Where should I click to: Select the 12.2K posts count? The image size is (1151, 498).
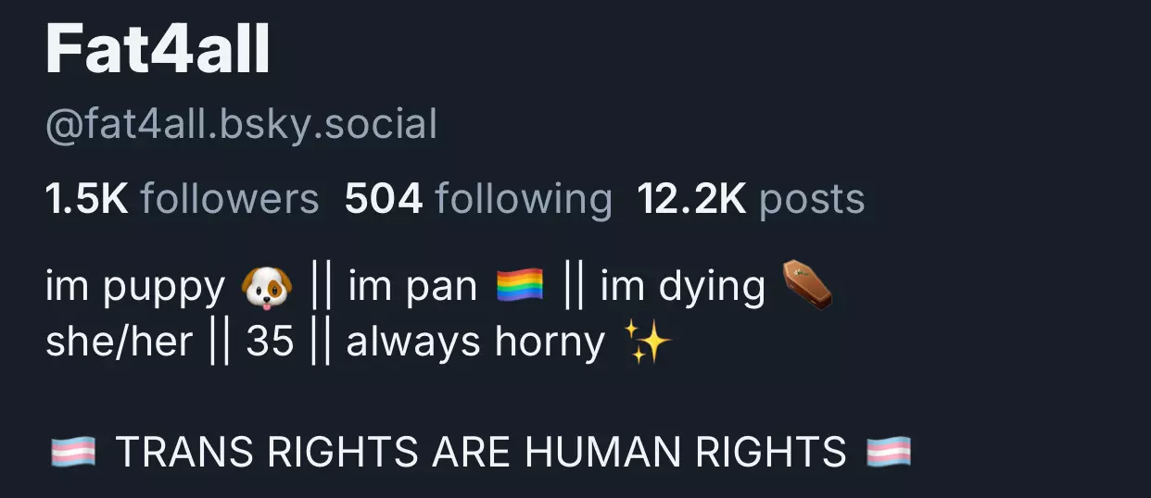pos(751,199)
